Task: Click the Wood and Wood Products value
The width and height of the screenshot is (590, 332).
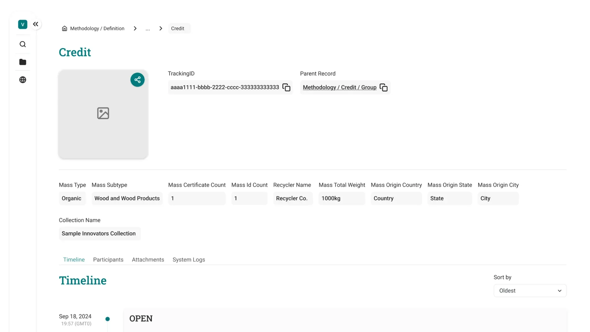Action: [x=127, y=199]
